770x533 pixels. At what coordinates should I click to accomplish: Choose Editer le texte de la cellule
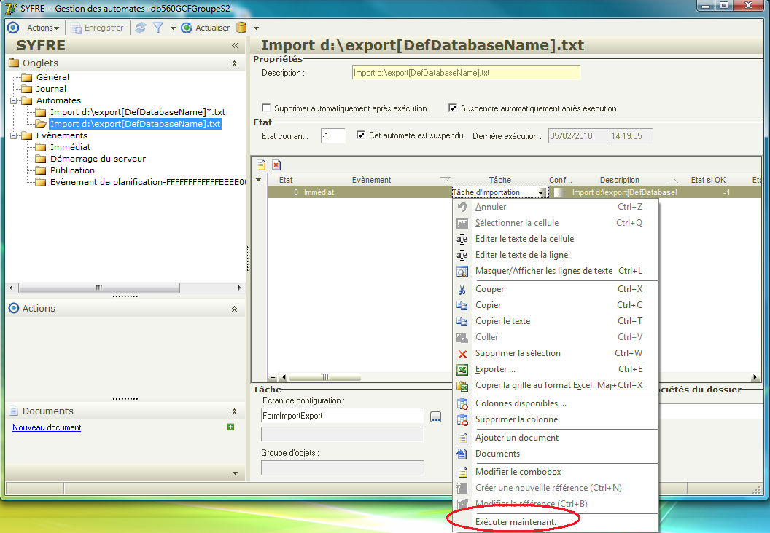pyautogui.click(x=556, y=240)
